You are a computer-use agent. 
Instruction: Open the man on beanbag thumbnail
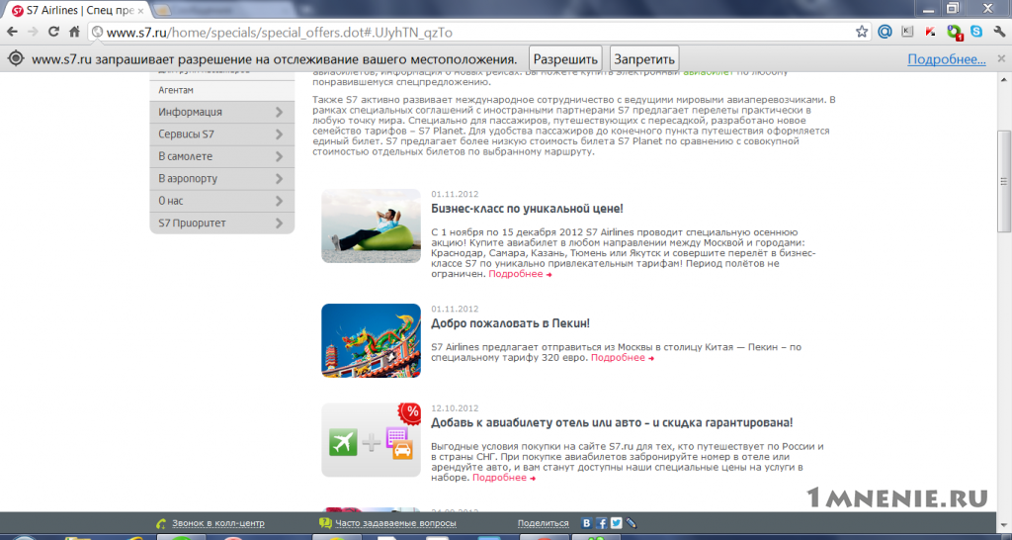372,226
